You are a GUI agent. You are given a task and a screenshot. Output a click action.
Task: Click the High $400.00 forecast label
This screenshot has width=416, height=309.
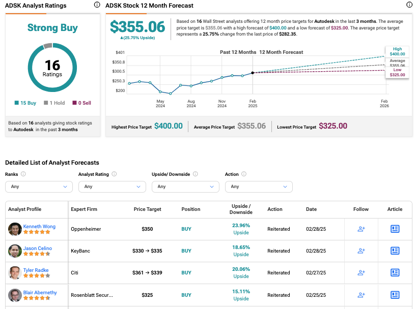(x=397, y=51)
